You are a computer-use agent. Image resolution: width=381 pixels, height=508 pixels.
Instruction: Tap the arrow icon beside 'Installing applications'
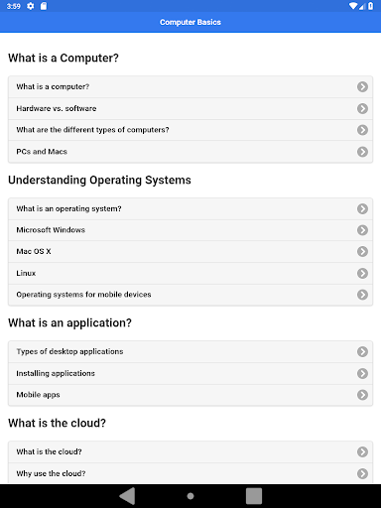point(362,373)
